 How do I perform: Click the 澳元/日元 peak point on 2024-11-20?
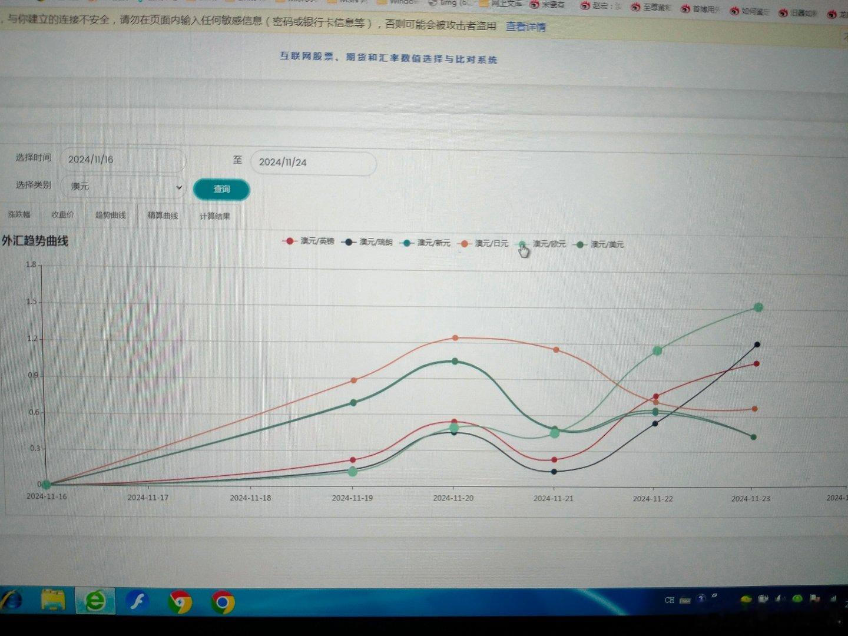click(x=455, y=338)
